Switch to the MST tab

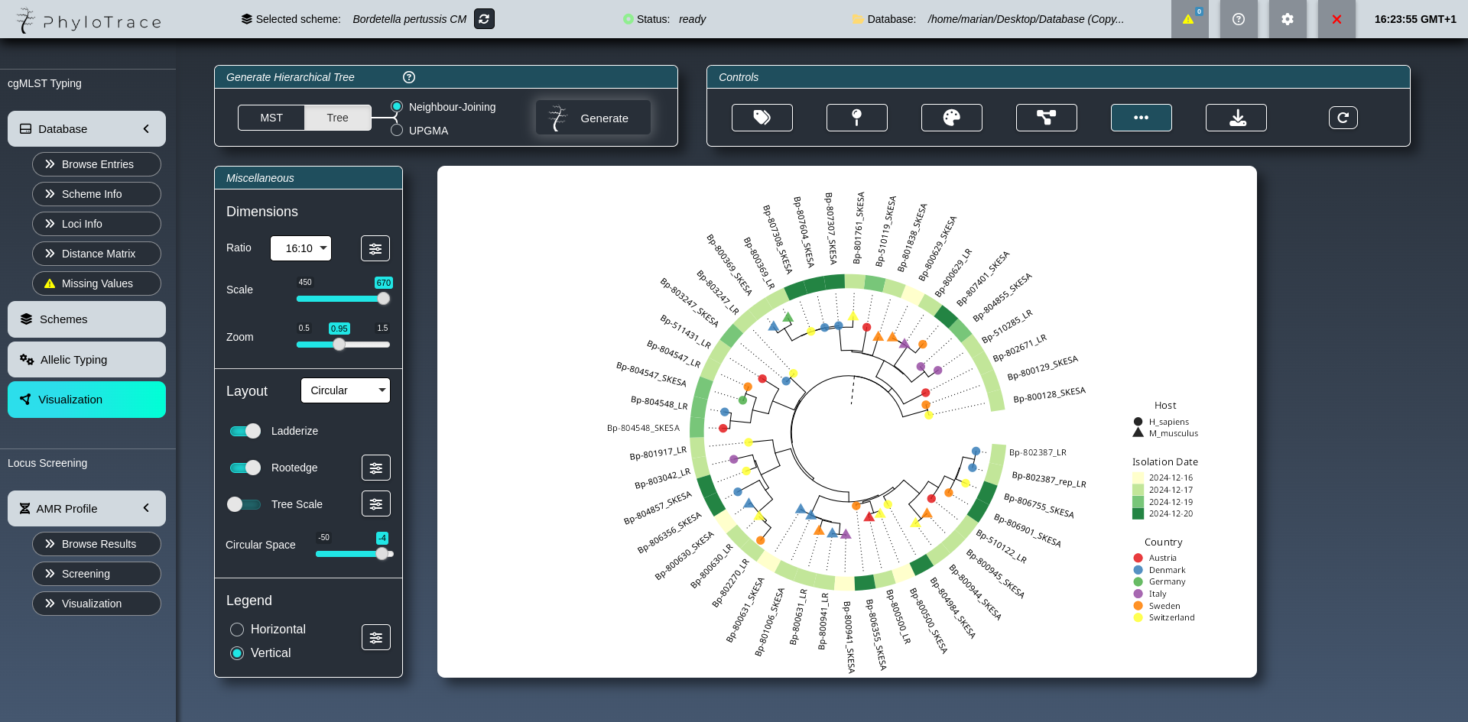271,118
